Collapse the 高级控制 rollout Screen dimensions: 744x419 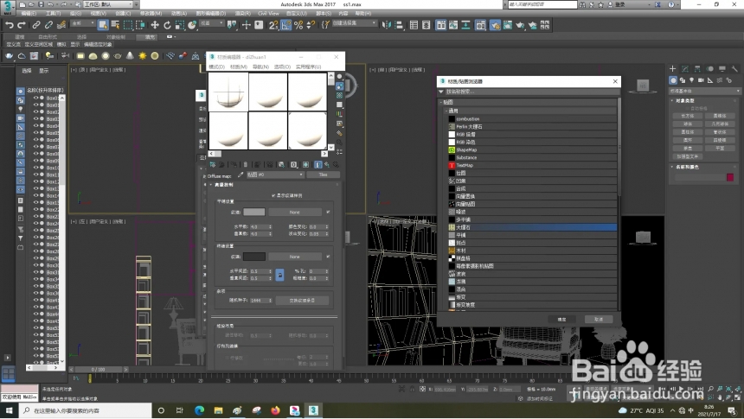(x=211, y=185)
